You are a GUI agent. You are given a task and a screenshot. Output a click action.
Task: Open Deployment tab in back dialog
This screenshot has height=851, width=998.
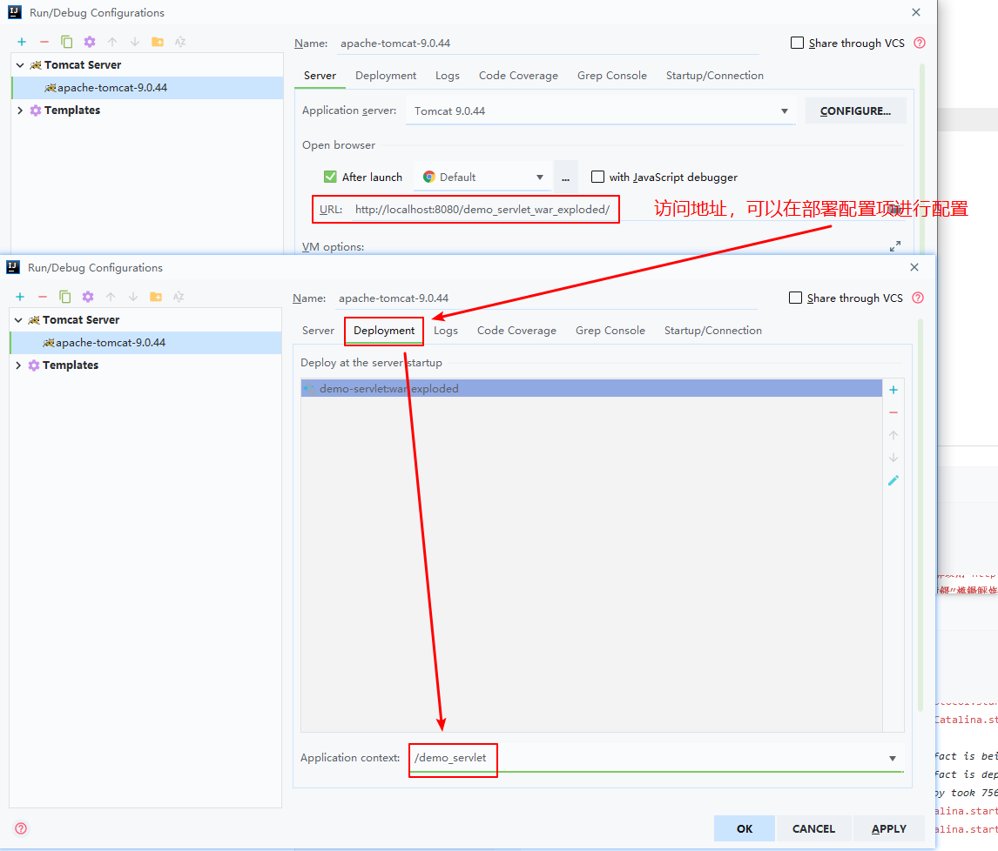pos(386,76)
